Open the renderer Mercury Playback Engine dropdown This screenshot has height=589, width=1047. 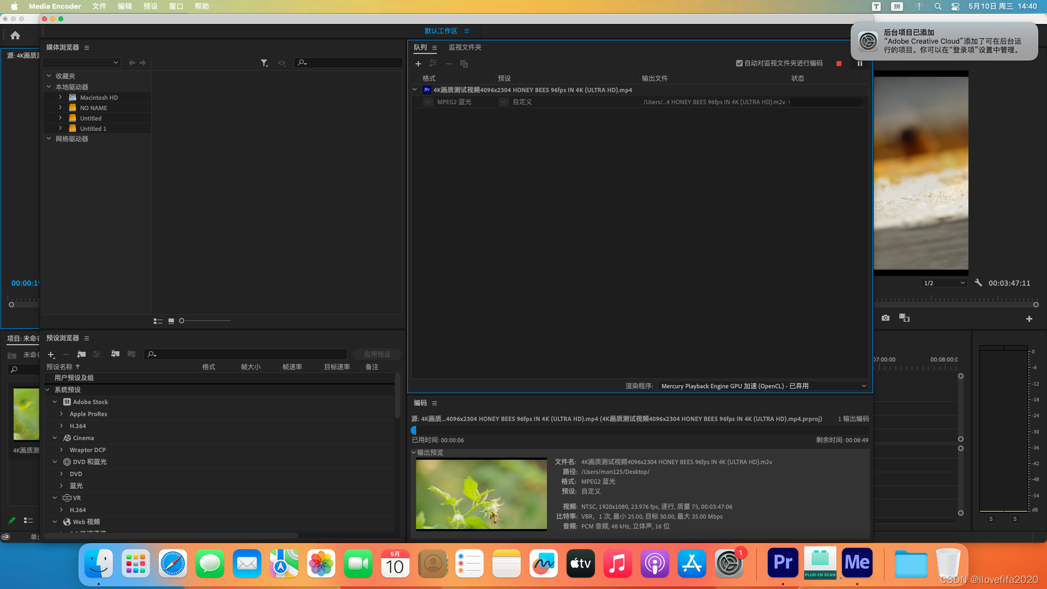coord(763,386)
